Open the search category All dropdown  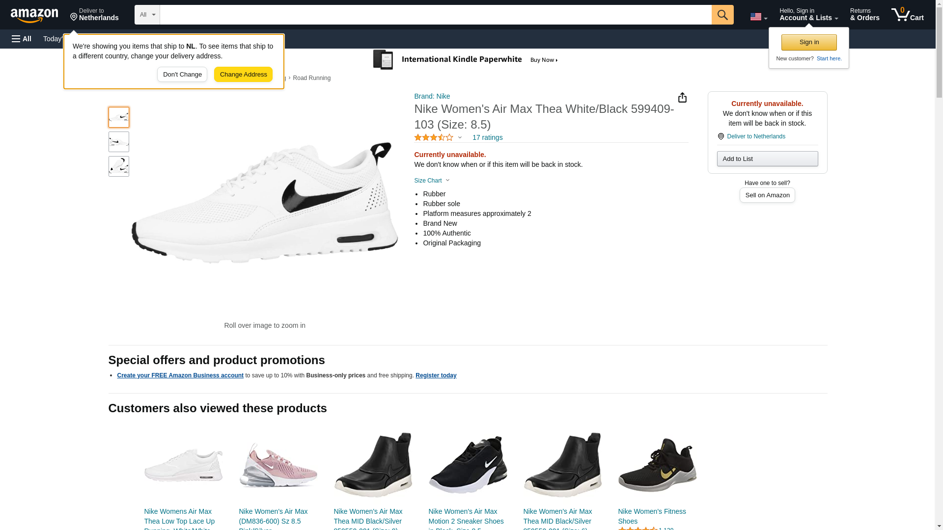click(x=147, y=15)
